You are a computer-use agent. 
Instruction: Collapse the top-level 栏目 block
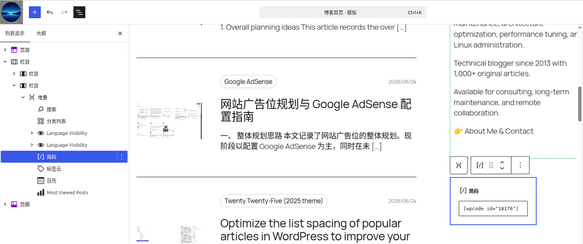click(x=5, y=62)
